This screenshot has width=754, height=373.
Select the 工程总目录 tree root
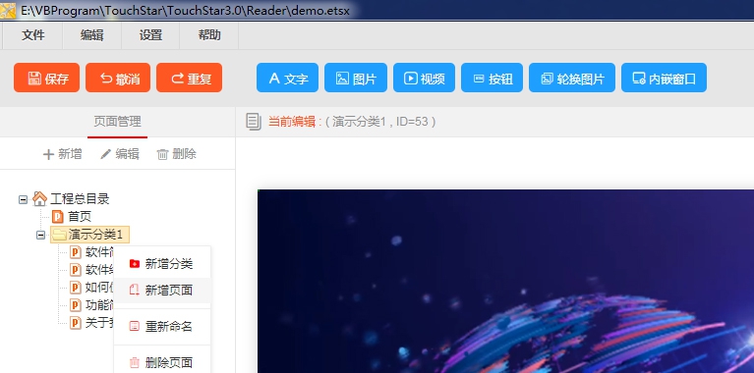click(x=80, y=198)
